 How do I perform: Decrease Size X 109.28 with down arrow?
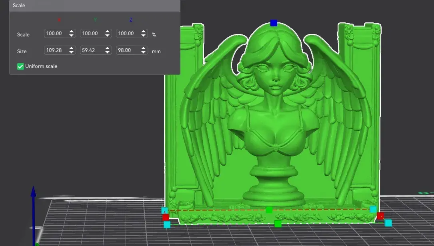click(x=72, y=52)
